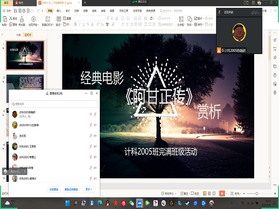Toggle Superscript formatting
Image resolution: width=279 pixels, height=209 pixels.
(98, 24)
